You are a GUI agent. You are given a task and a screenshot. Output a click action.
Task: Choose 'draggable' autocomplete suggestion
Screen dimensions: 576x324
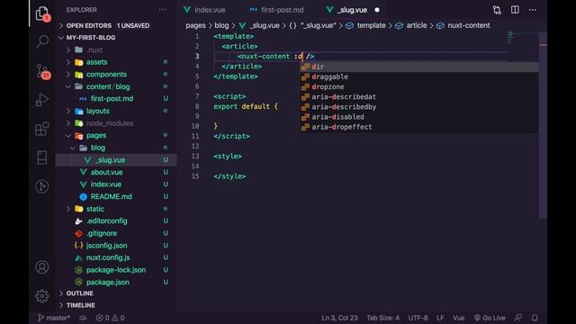(419, 76)
